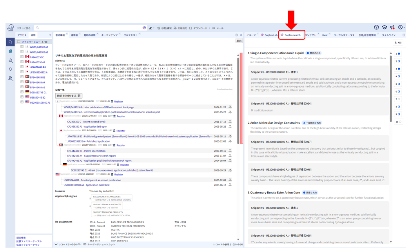Image resolution: width=410 pixels, height=250 pixels.
Task: Open the bar chart analytics sidebar icon
Action: coord(11,60)
